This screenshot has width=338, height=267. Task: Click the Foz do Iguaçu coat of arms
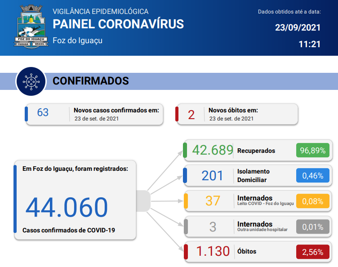31,27
